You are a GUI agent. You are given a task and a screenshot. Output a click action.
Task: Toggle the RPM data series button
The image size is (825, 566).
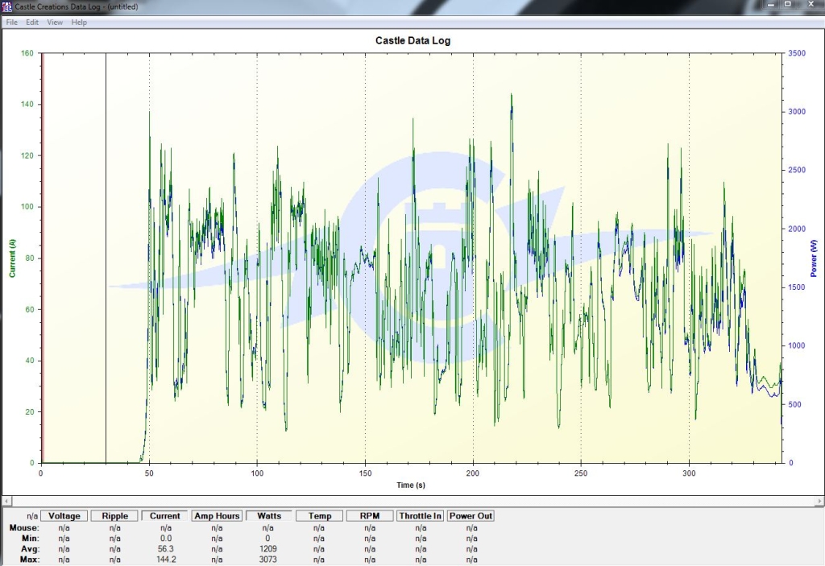[x=370, y=516]
